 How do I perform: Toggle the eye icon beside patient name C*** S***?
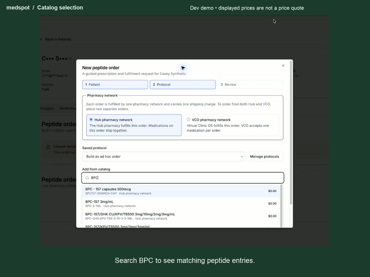pos(70,58)
